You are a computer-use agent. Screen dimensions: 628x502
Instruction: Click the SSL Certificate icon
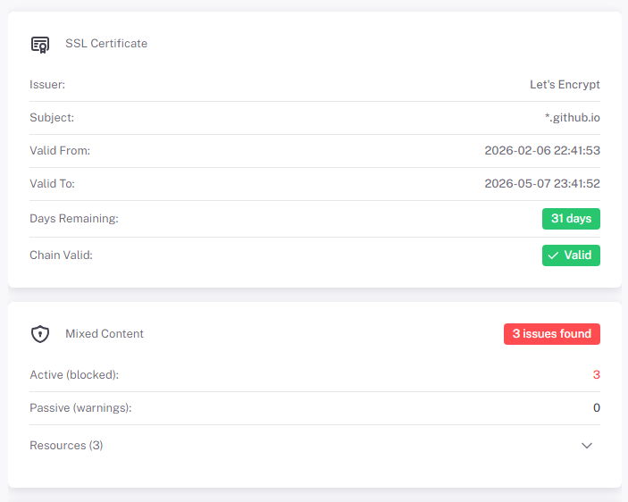click(40, 44)
